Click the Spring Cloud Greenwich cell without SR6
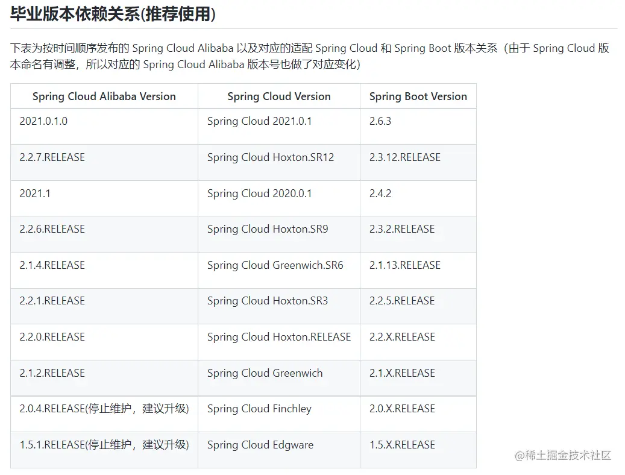This screenshot has width=625, height=475. tap(279, 378)
